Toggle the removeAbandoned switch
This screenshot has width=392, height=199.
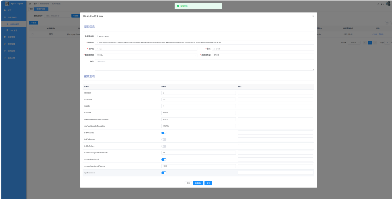(163, 159)
